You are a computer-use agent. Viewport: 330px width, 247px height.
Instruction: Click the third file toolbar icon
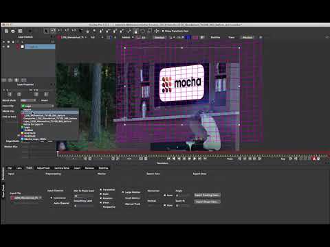point(20,31)
